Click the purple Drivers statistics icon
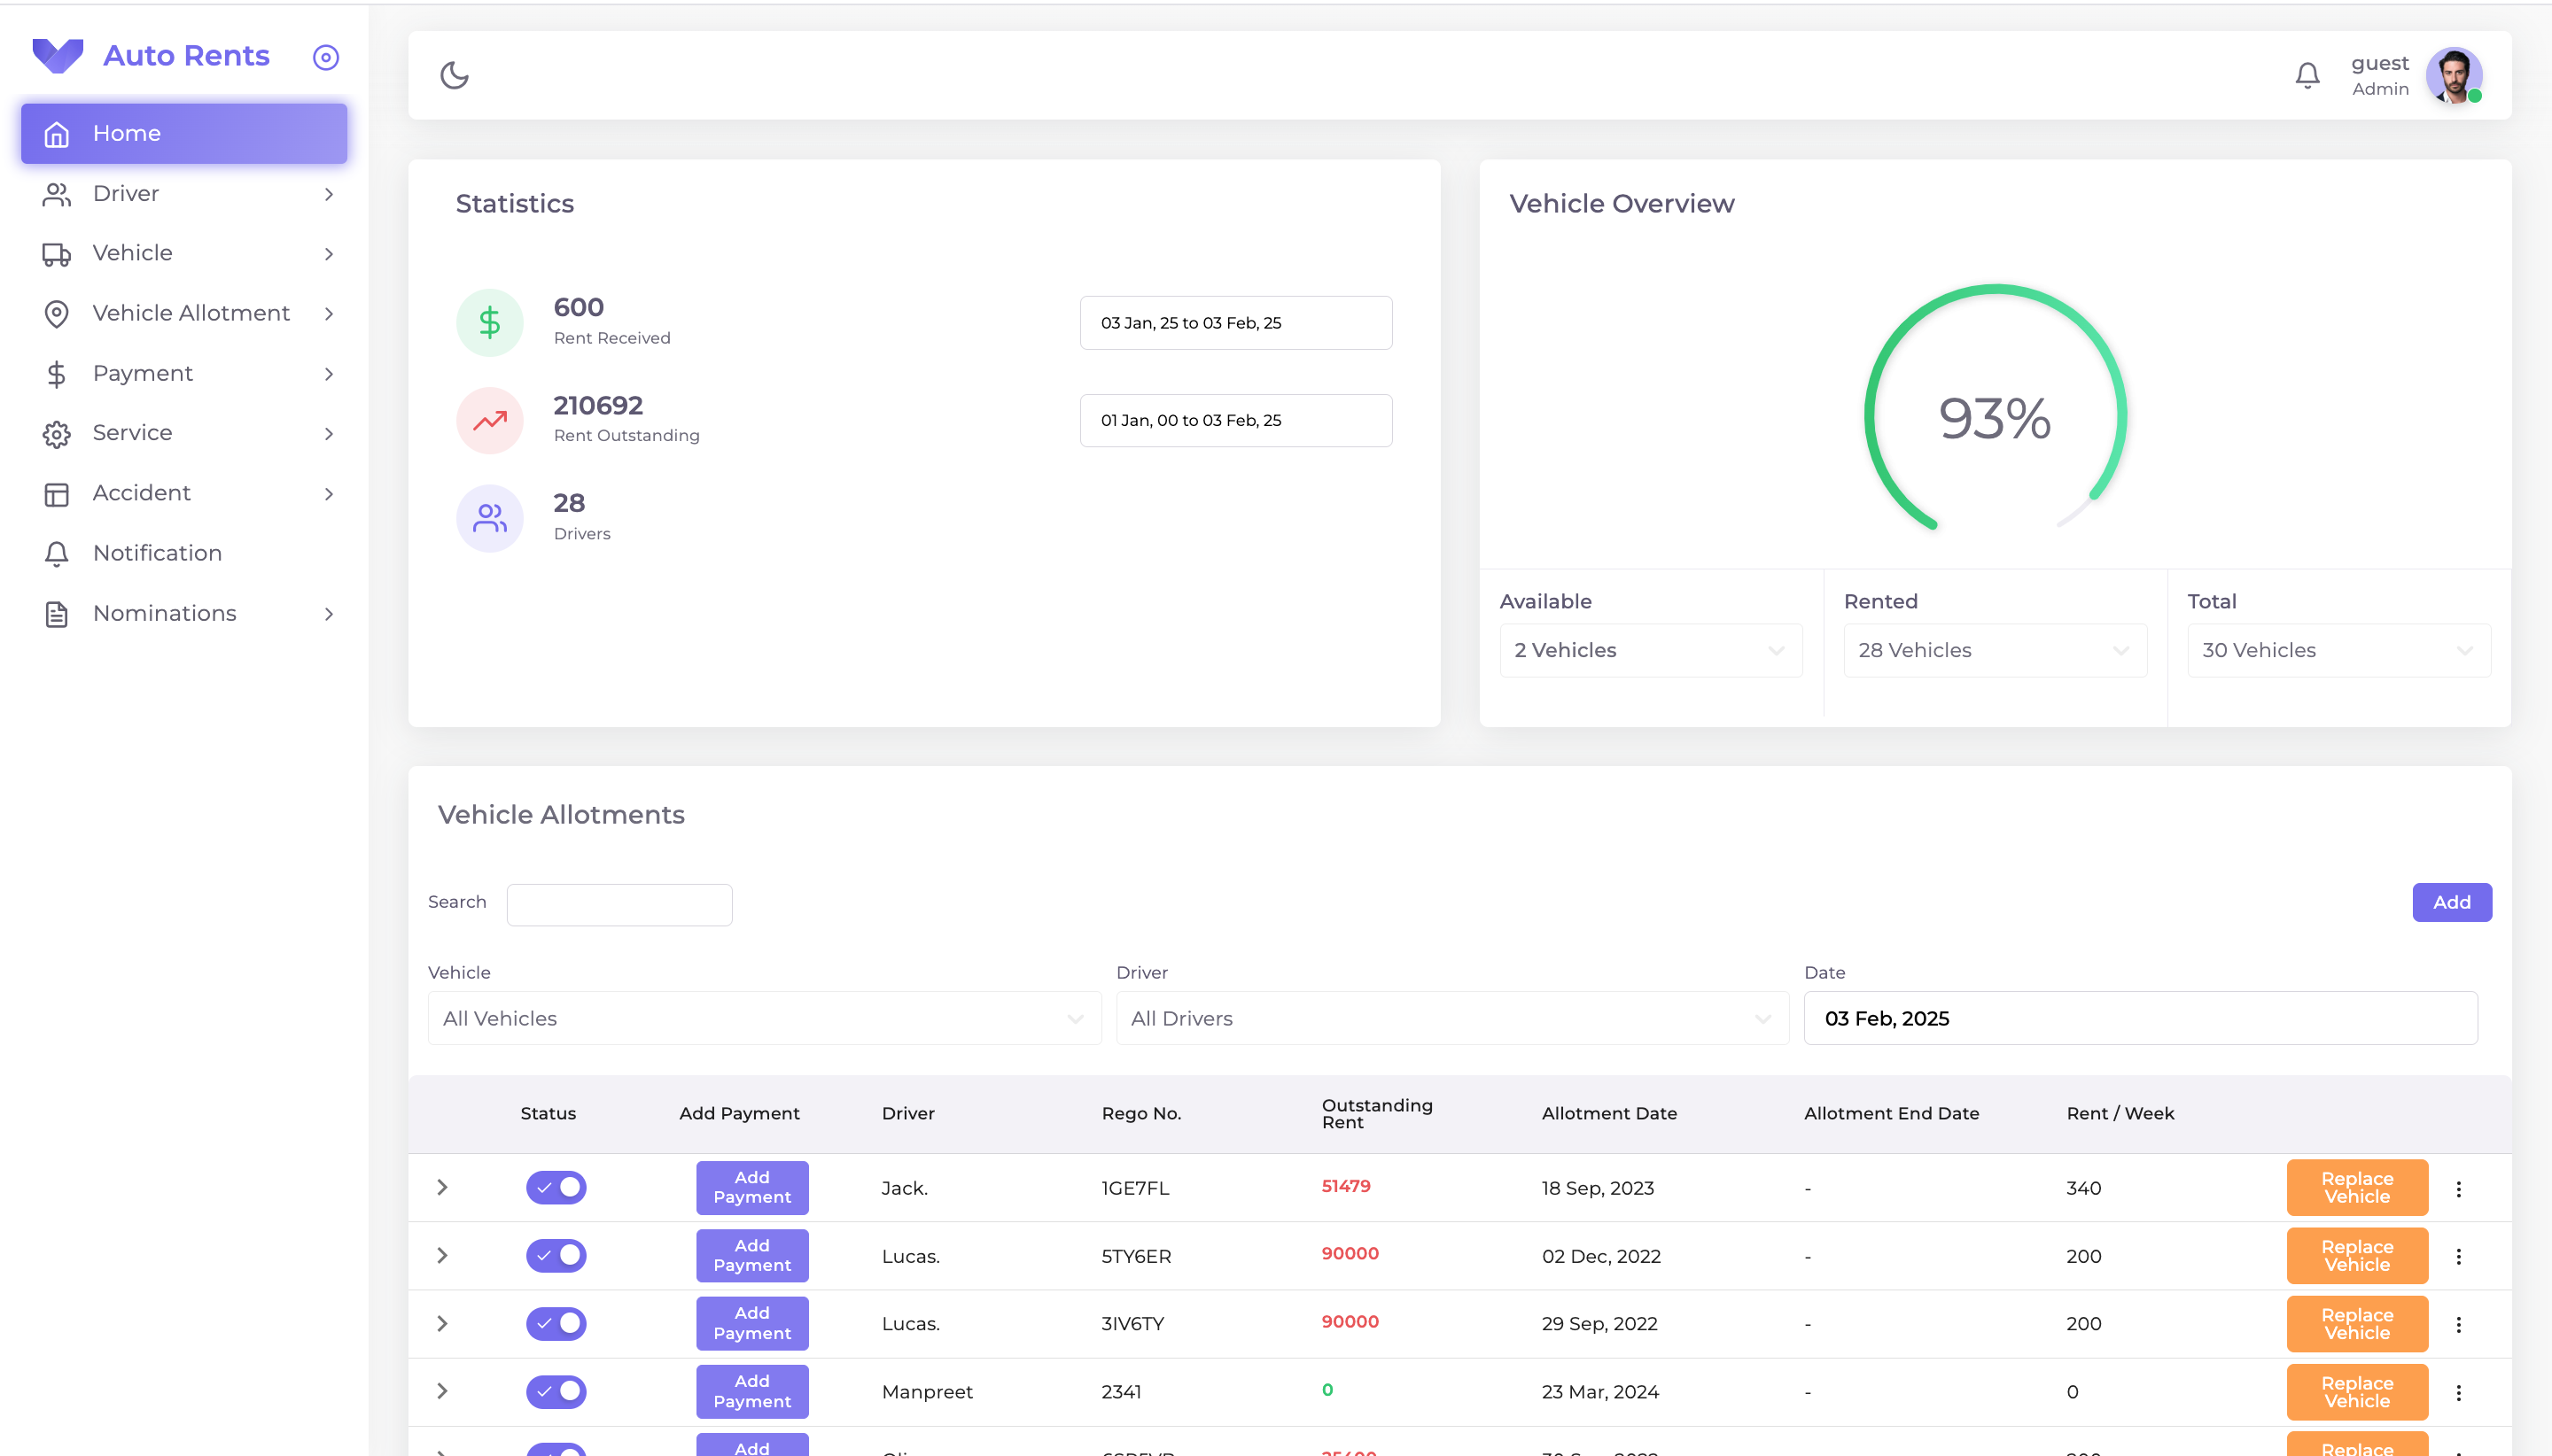This screenshot has height=1456, width=2552. 489,518
